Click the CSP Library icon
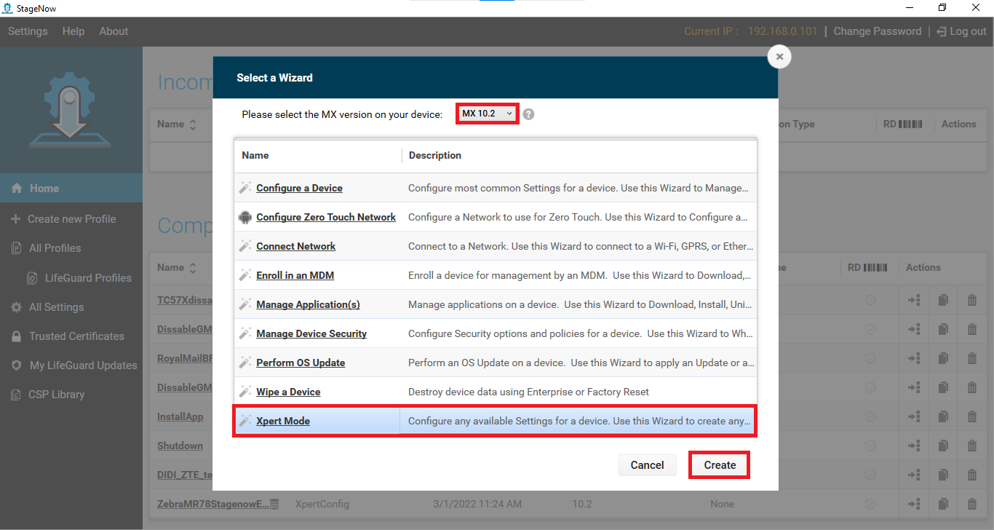The width and height of the screenshot is (994, 530). point(15,395)
